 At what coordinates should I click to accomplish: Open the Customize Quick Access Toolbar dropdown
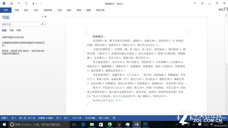[40, 3]
